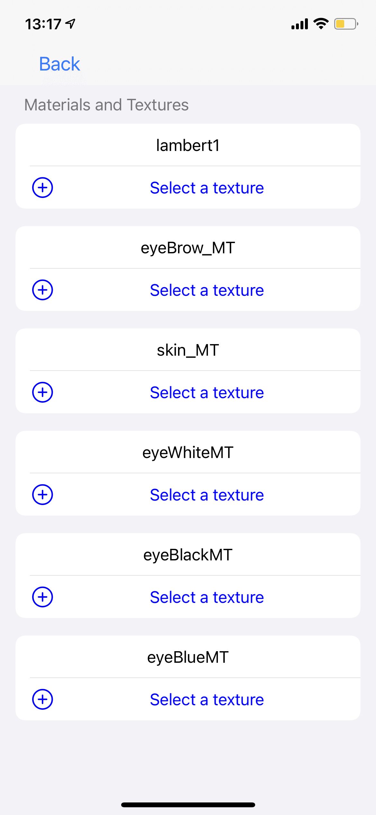
Task: Select a texture for eyeBlackMT
Action: (207, 597)
